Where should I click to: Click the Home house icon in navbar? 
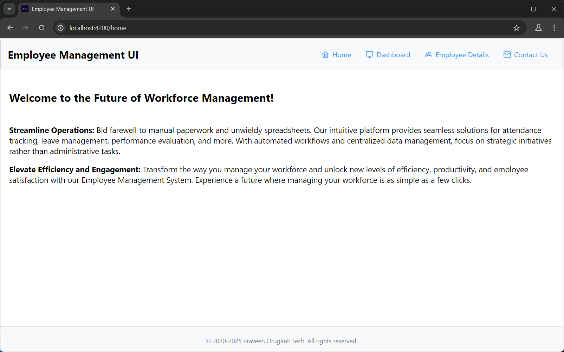click(325, 55)
